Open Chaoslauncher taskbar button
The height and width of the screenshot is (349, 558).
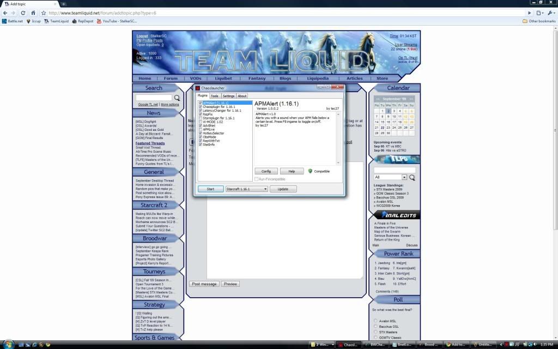348,345
